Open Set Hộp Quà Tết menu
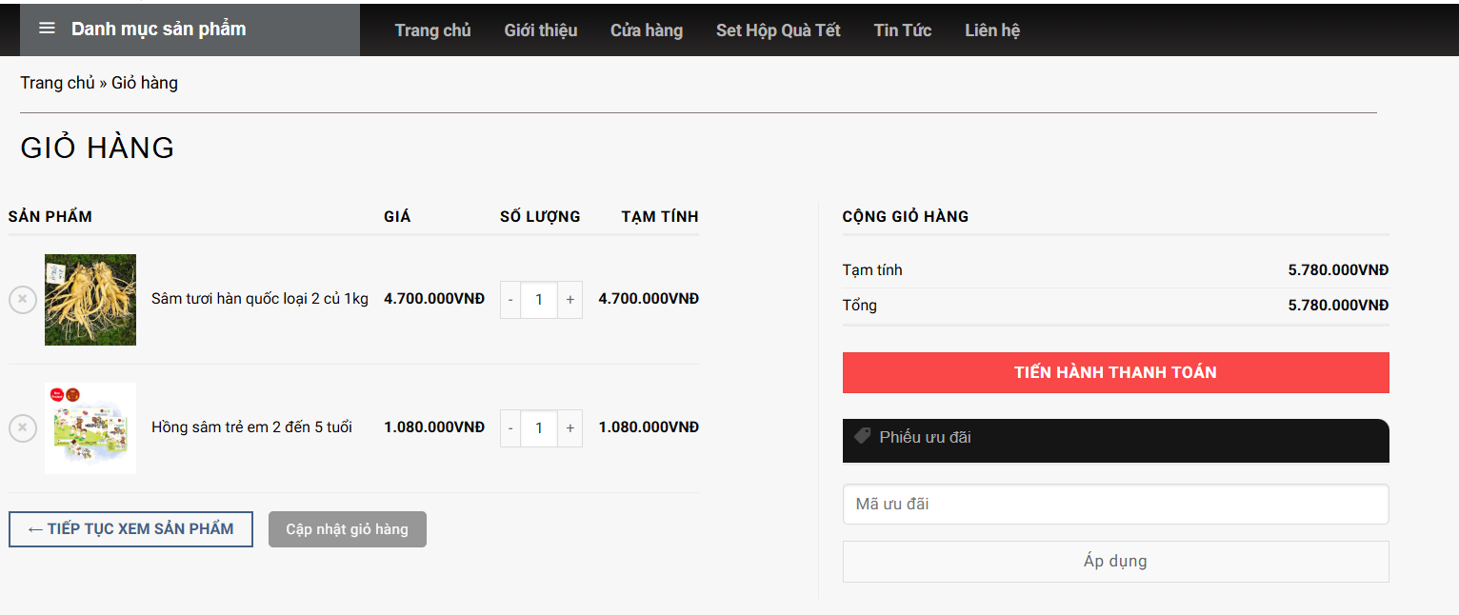Image resolution: width=1459 pixels, height=615 pixels. (777, 30)
